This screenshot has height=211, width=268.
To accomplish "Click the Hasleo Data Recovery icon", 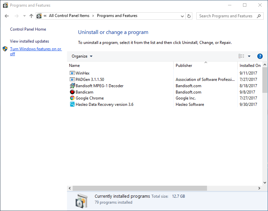I will pyautogui.click(x=72, y=104).
